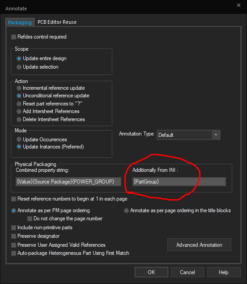The width and height of the screenshot is (247, 284).
Task: Click the Combined property string field
Action: click(68, 182)
